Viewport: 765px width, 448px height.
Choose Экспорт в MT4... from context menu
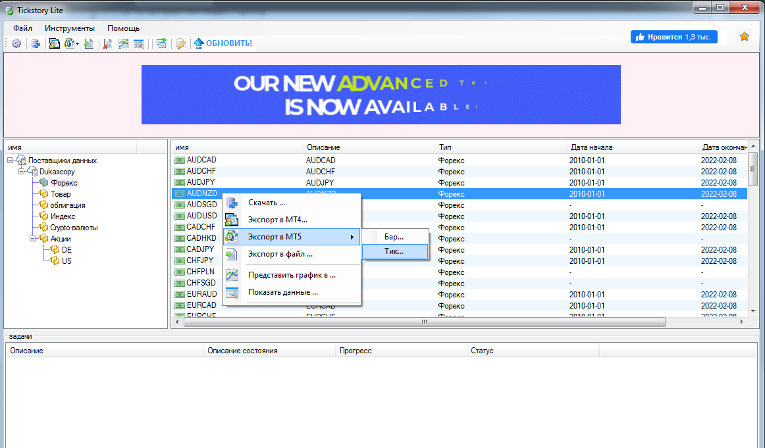(292, 220)
